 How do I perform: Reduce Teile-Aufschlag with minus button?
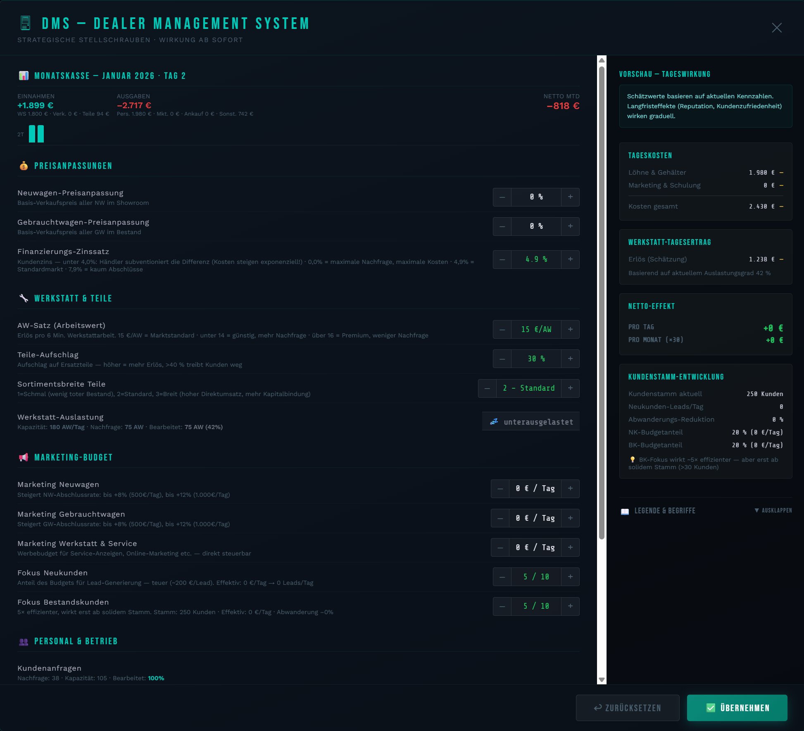502,359
